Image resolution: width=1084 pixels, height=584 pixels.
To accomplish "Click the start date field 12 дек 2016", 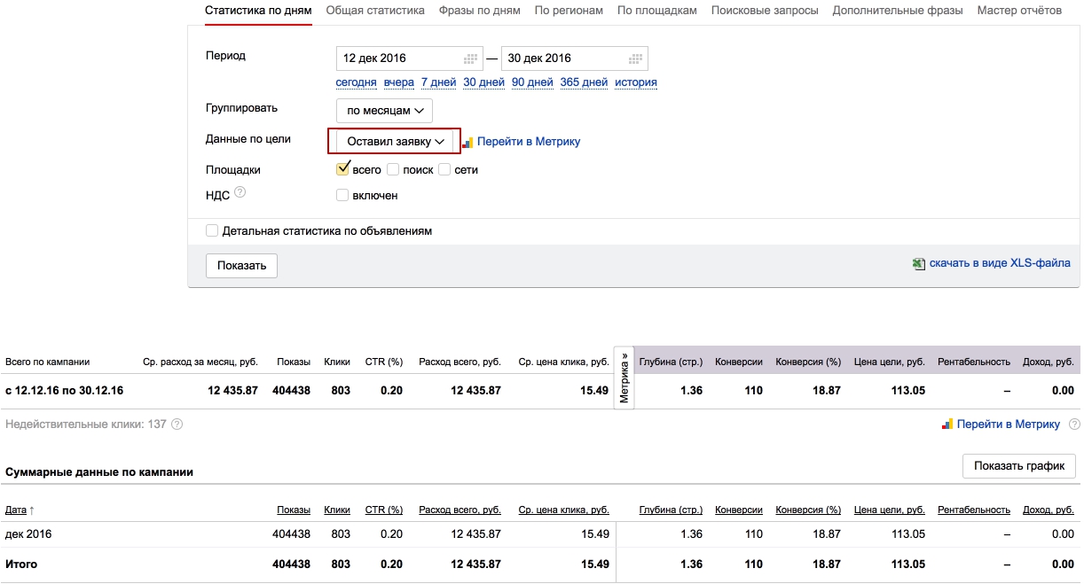I will pos(410,58).
